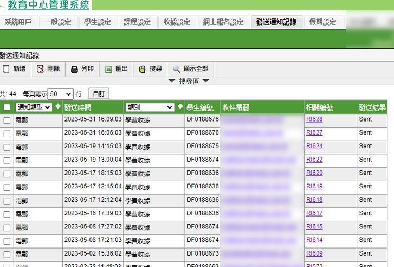The width and height of the screenshot is (394, 267).
Task: Check the row for RI620
Action: pos(7,174)
